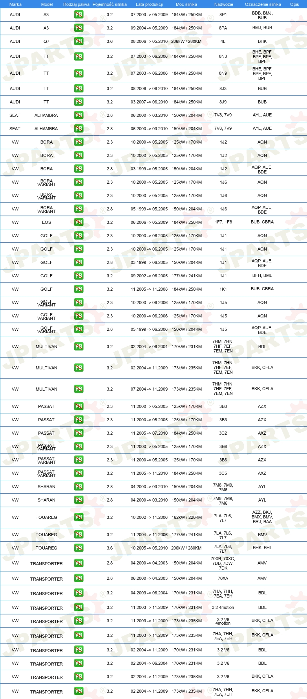
Task: Click the BFH, BML engine code cell
Action: click(262, 276)
